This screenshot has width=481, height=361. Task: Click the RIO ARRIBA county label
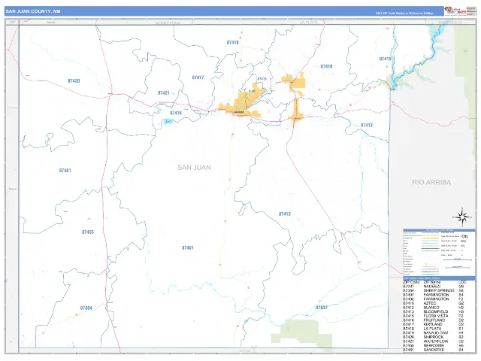point(431,182)
